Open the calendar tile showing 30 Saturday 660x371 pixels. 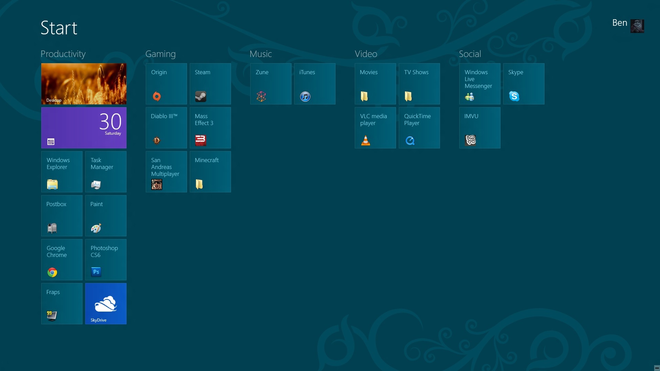84,128
